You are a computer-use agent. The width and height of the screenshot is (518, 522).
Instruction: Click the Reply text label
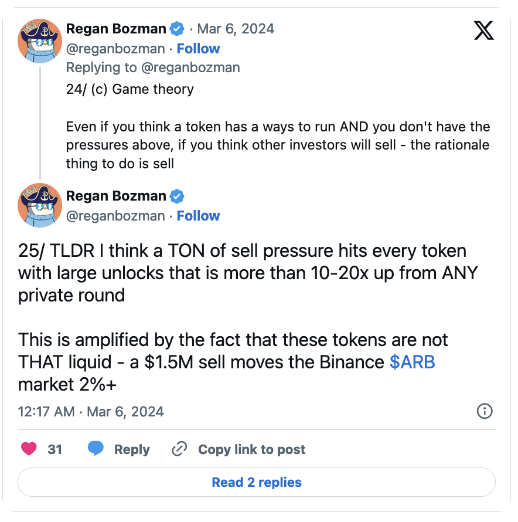click(x=132, y=449)
